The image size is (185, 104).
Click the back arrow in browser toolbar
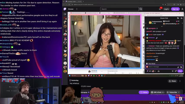(x=64, y=5)
